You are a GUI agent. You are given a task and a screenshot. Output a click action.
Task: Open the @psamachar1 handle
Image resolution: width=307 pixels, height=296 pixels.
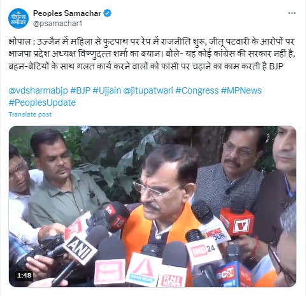point(57,24)
